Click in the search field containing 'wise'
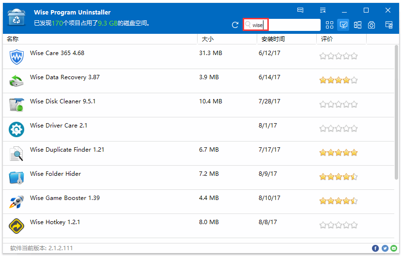 [x=286, y=25]
